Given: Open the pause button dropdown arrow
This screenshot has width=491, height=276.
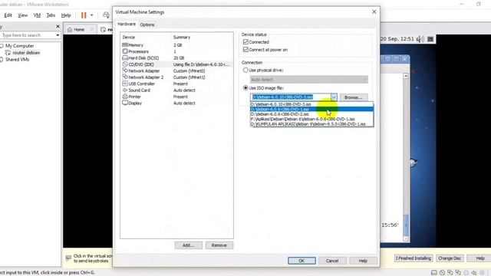Looking at the screenshot, I should pyautogui.click(x=91, y=15).
